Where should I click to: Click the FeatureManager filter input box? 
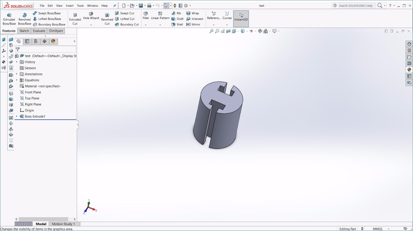click(45, 49)
